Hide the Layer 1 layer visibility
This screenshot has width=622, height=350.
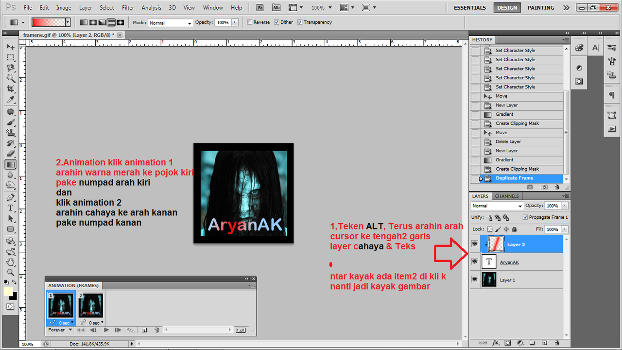click(474, 280)
